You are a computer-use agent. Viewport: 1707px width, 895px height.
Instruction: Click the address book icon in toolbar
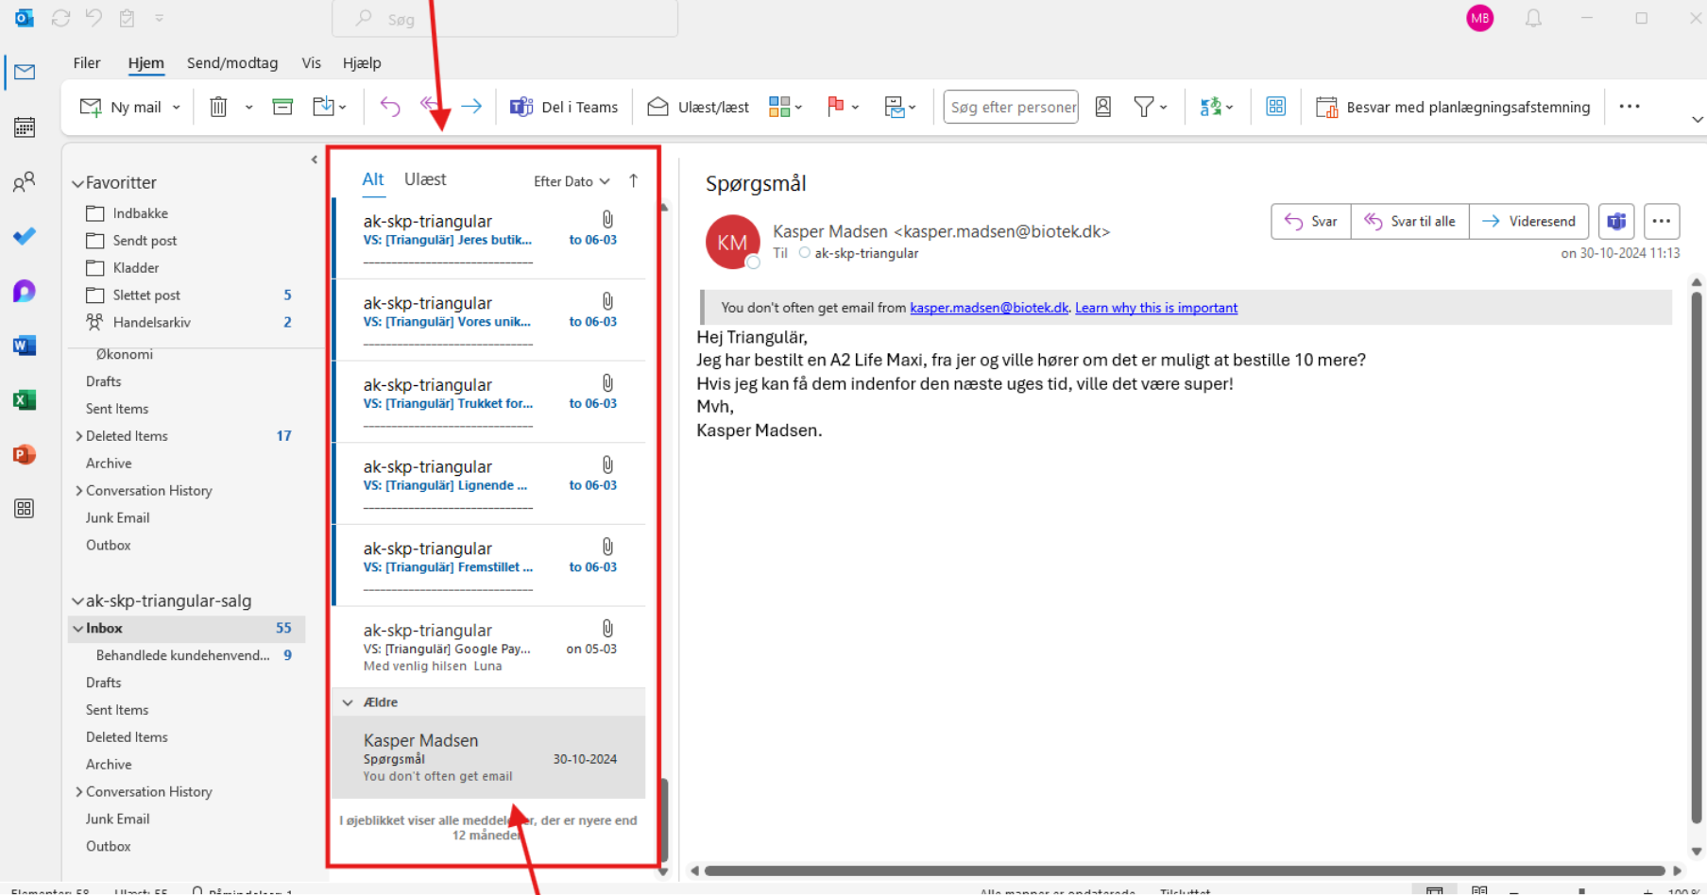(1102, 107)
